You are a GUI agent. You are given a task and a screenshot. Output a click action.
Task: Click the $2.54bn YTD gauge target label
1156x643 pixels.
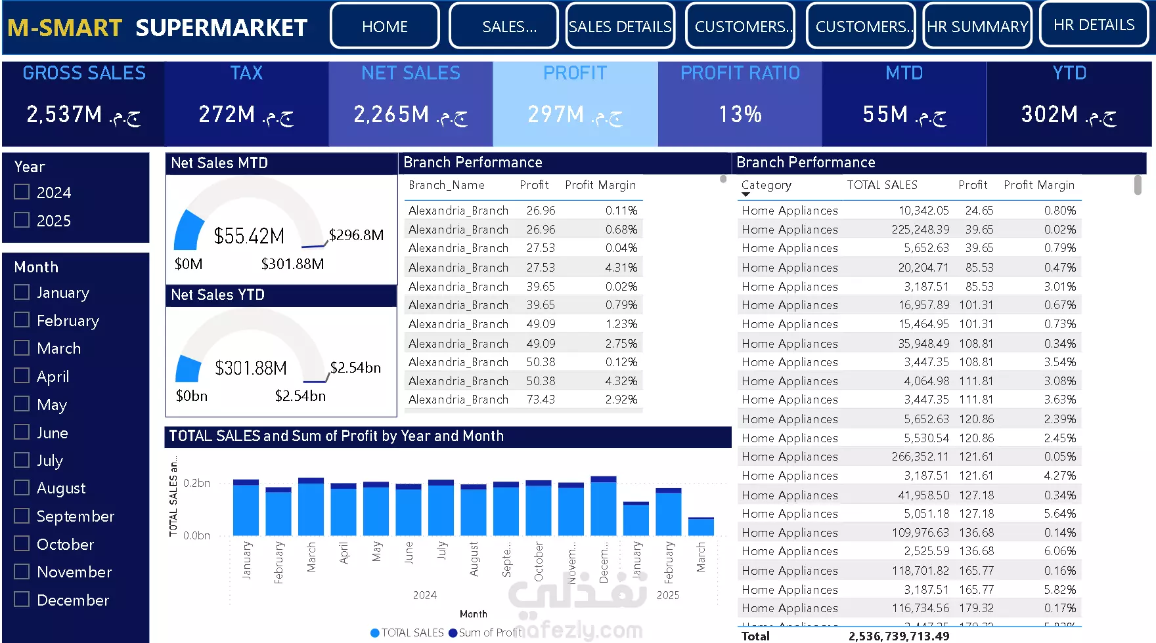coord(355,367)
